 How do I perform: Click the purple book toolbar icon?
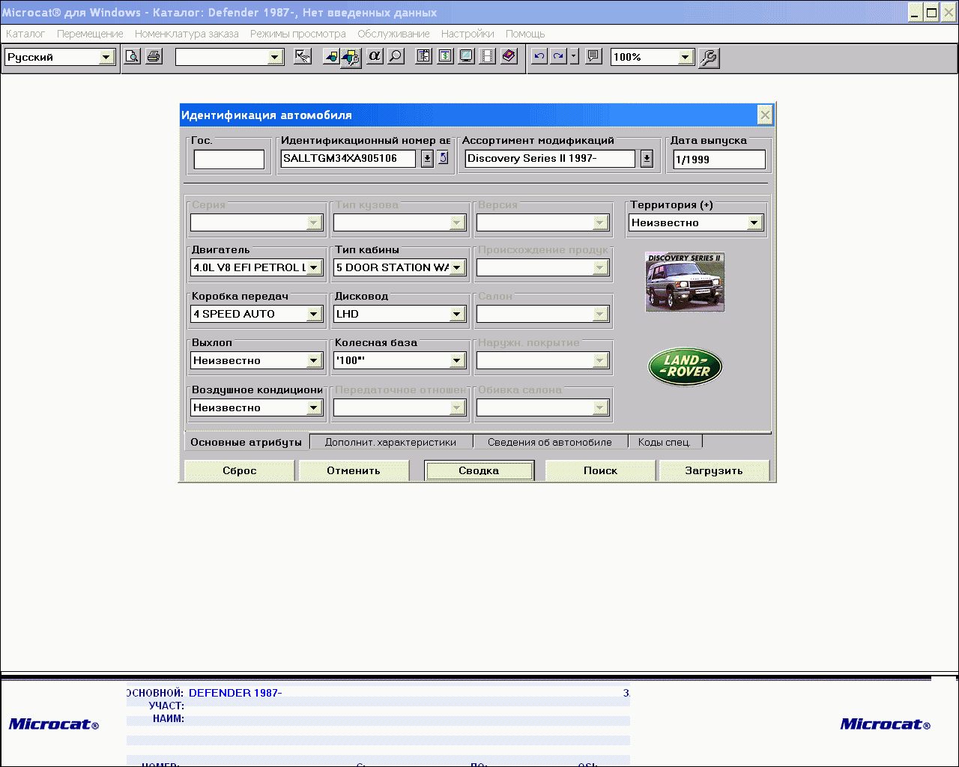tap(509, 57)
